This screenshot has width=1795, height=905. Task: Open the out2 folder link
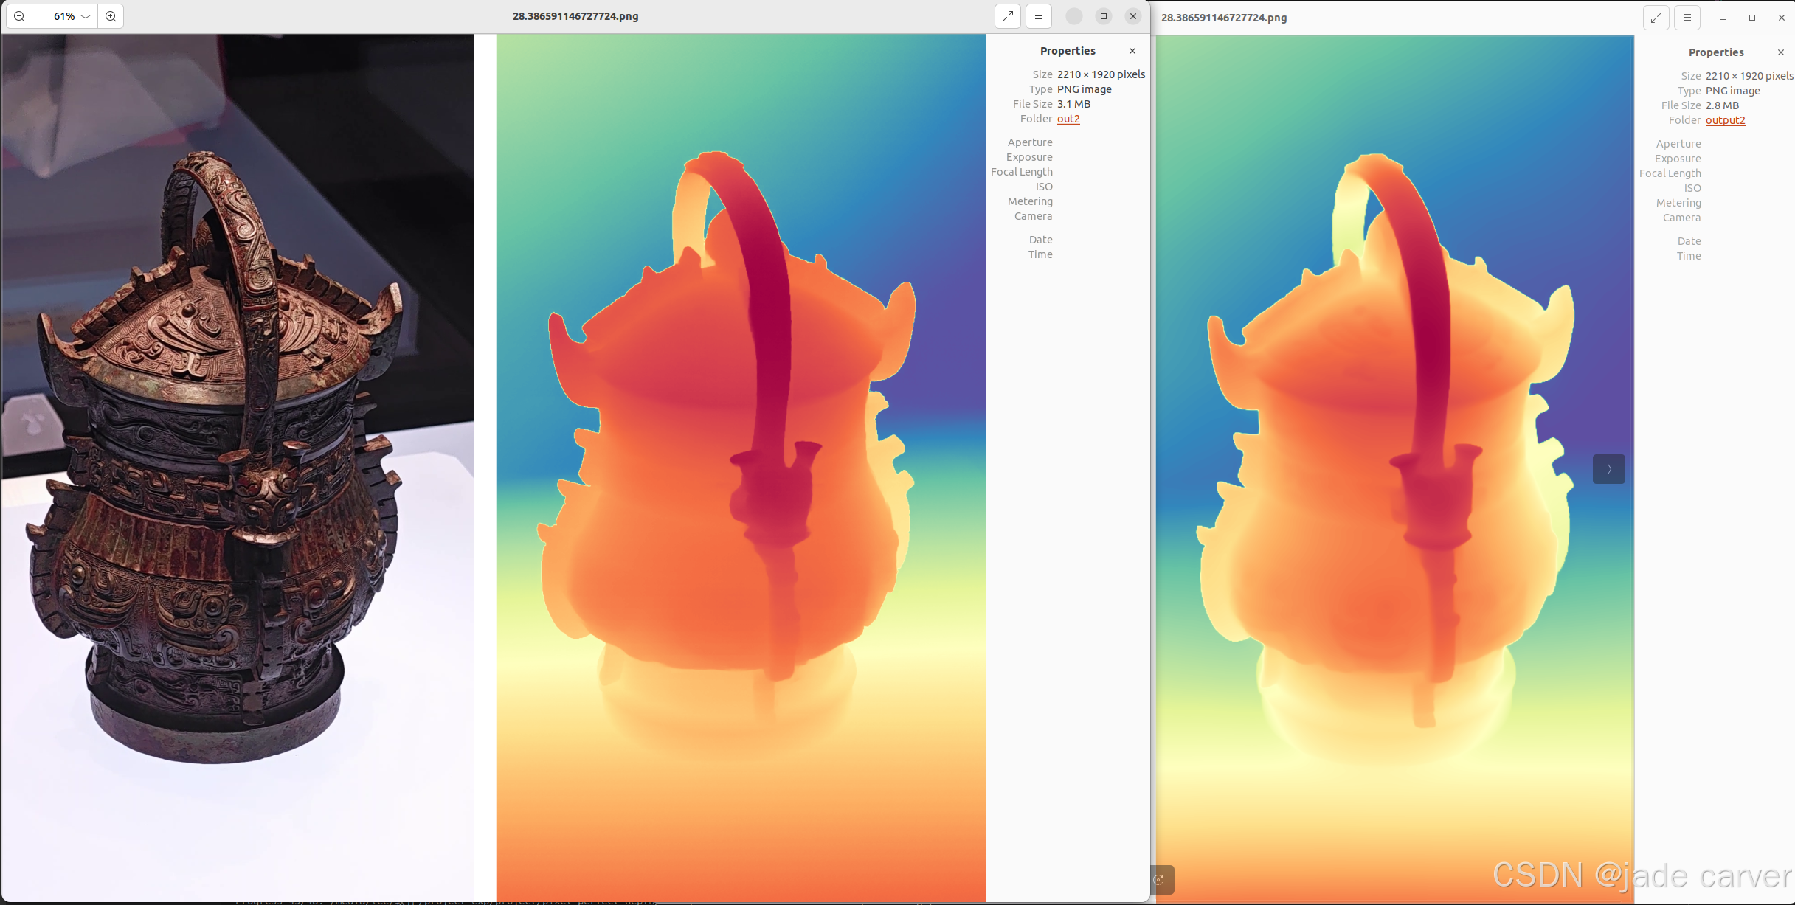pos(1068,119)
